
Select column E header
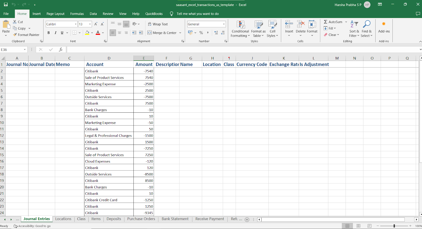click(x=144, y=58)
